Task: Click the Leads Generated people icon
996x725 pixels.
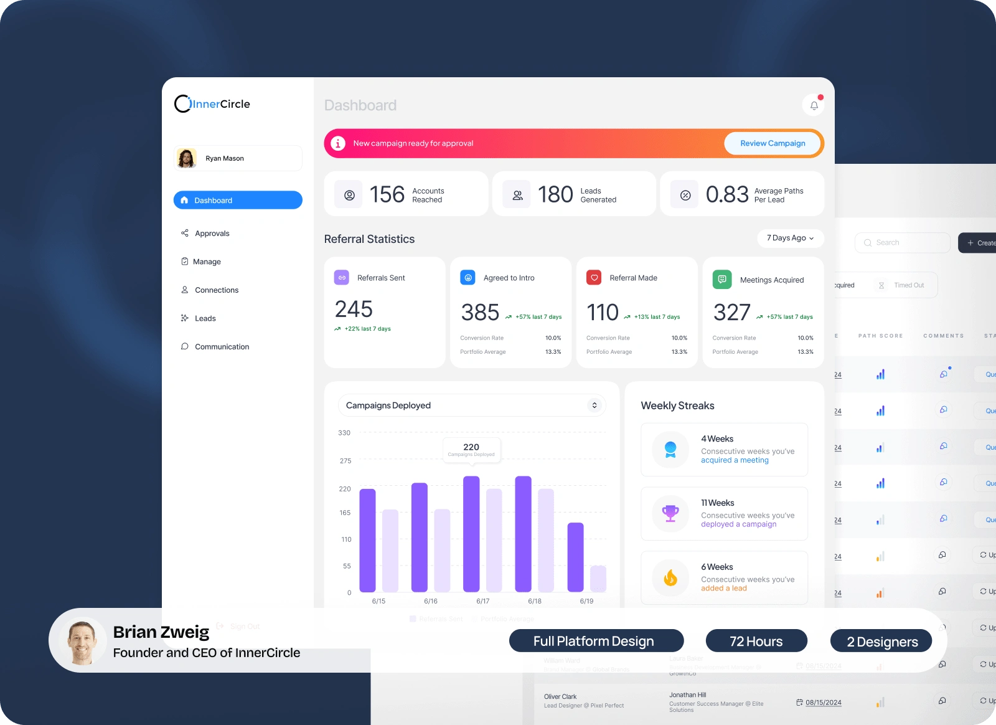Action: tap(517, 195)
